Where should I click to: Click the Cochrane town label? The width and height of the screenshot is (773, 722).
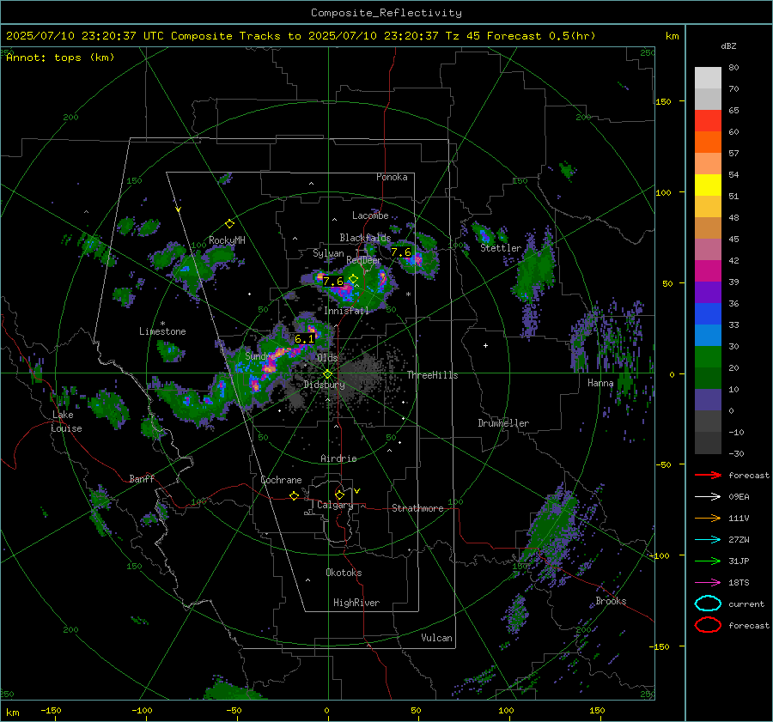click(281, 480)
